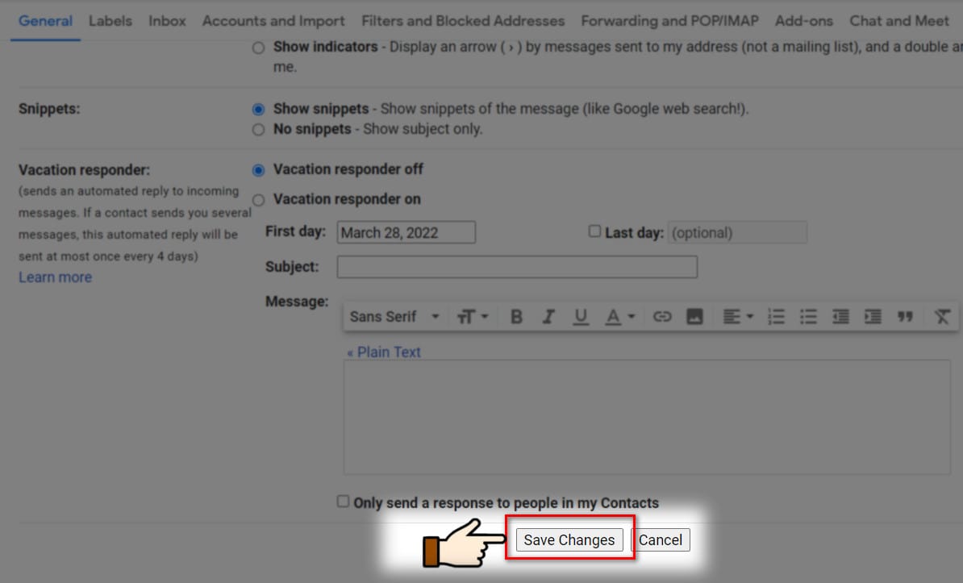Click inside the Message body area
The image size is (963, 583).
[647, 417]
